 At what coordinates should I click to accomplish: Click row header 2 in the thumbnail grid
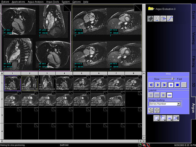pyautogui.click(x=2, y=99)
